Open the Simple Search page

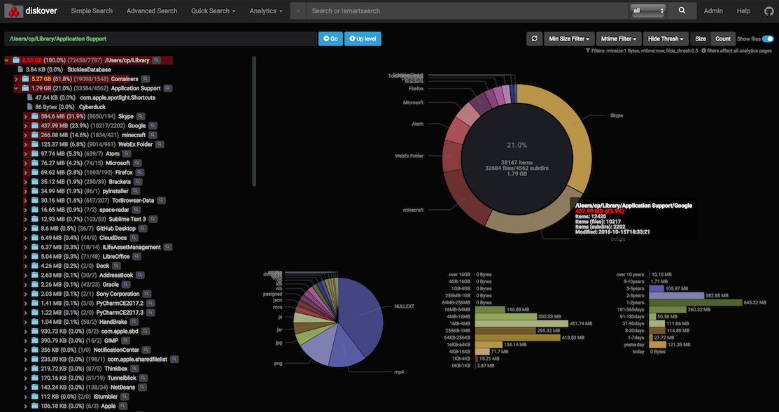pyautogui.click(x=92, y=11)
